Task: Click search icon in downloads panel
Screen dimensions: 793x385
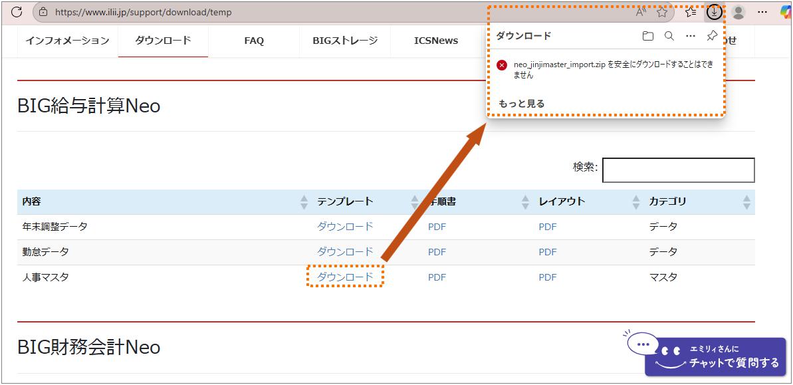Action: [669, 36]
